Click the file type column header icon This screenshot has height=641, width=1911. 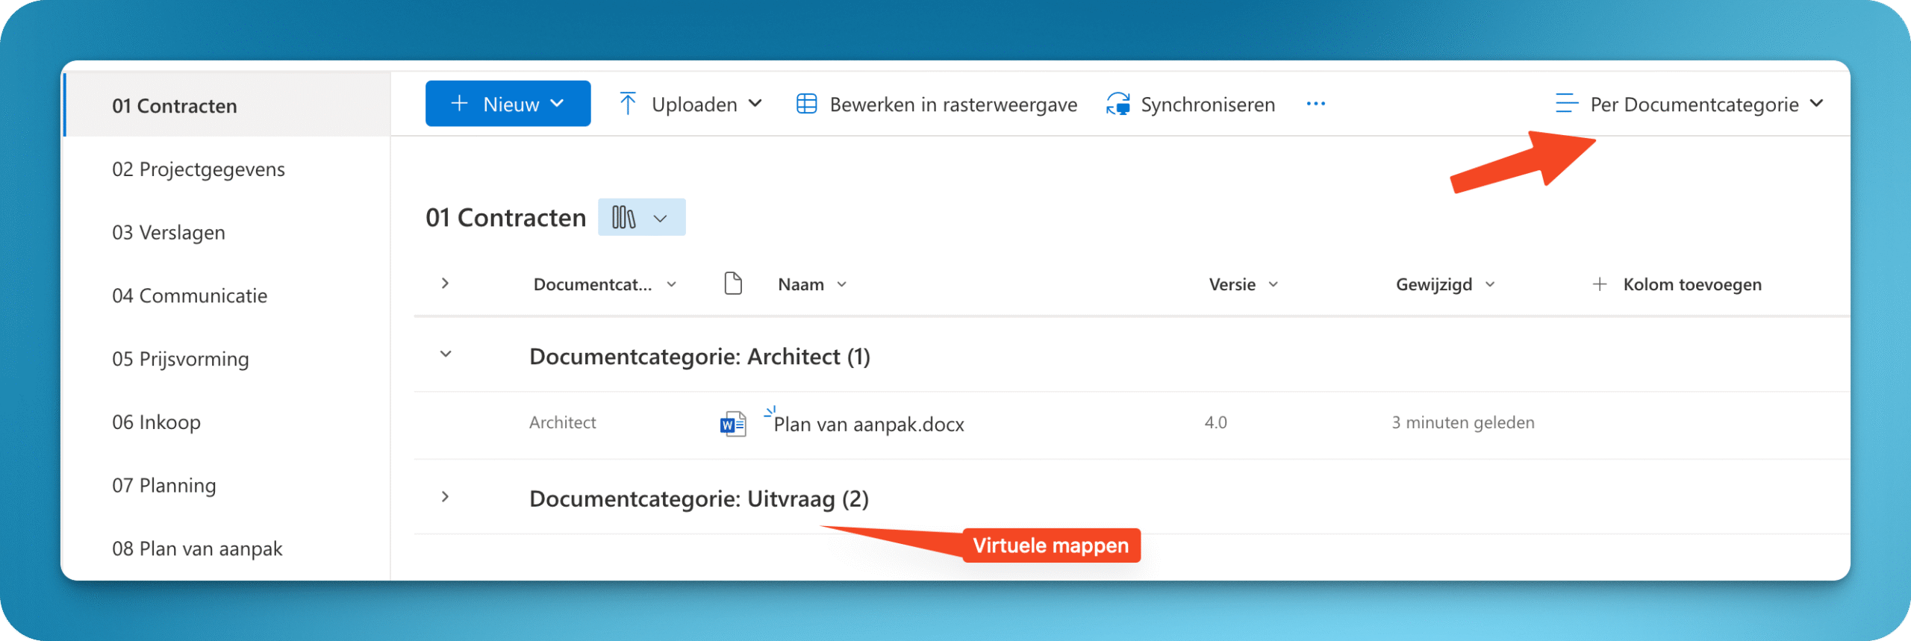(732, 284)
